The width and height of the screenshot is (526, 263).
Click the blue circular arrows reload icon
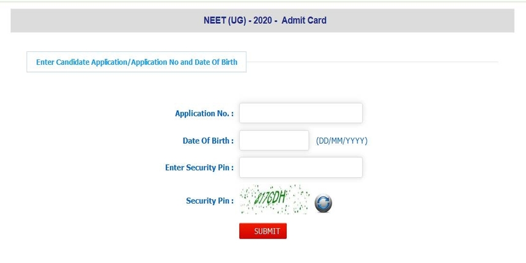click(x=323, y=203)
